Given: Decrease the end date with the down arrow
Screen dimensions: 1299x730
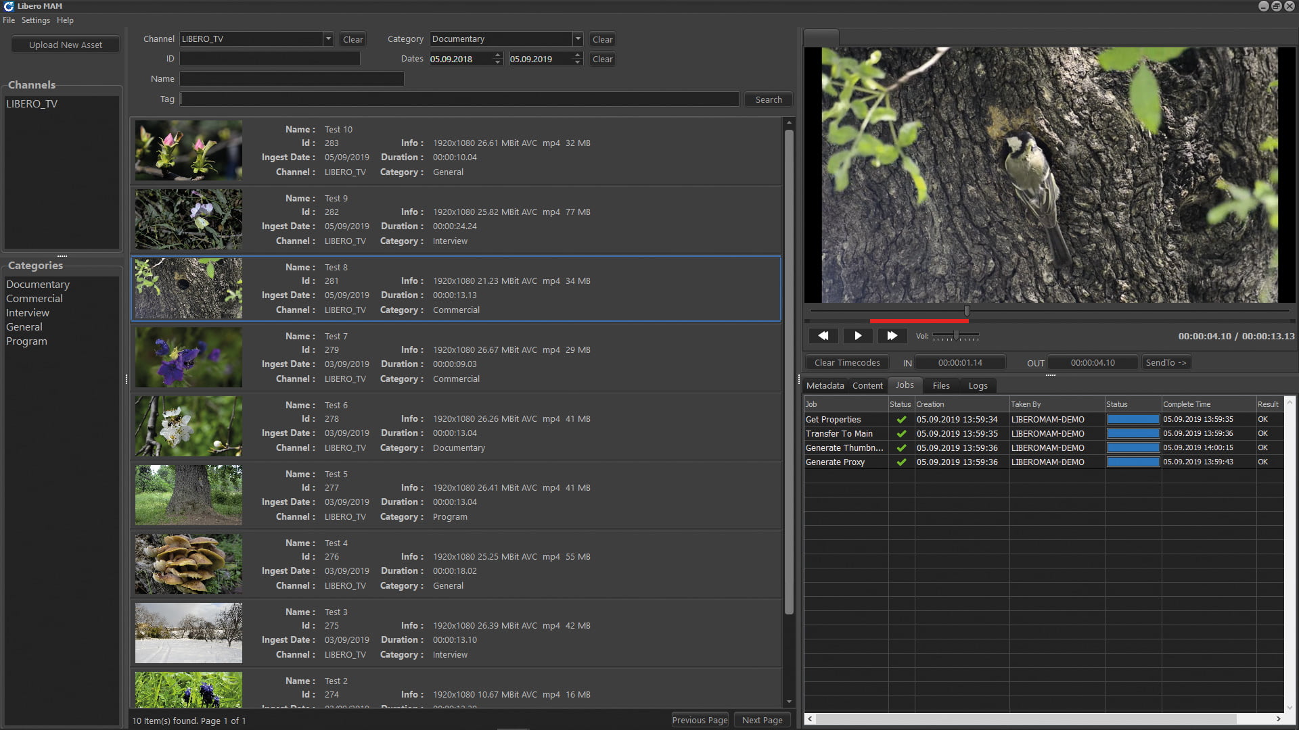Looking at the screenshot, I should pos(578,63).
